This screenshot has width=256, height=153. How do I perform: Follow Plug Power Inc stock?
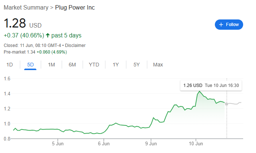point(229,25)
